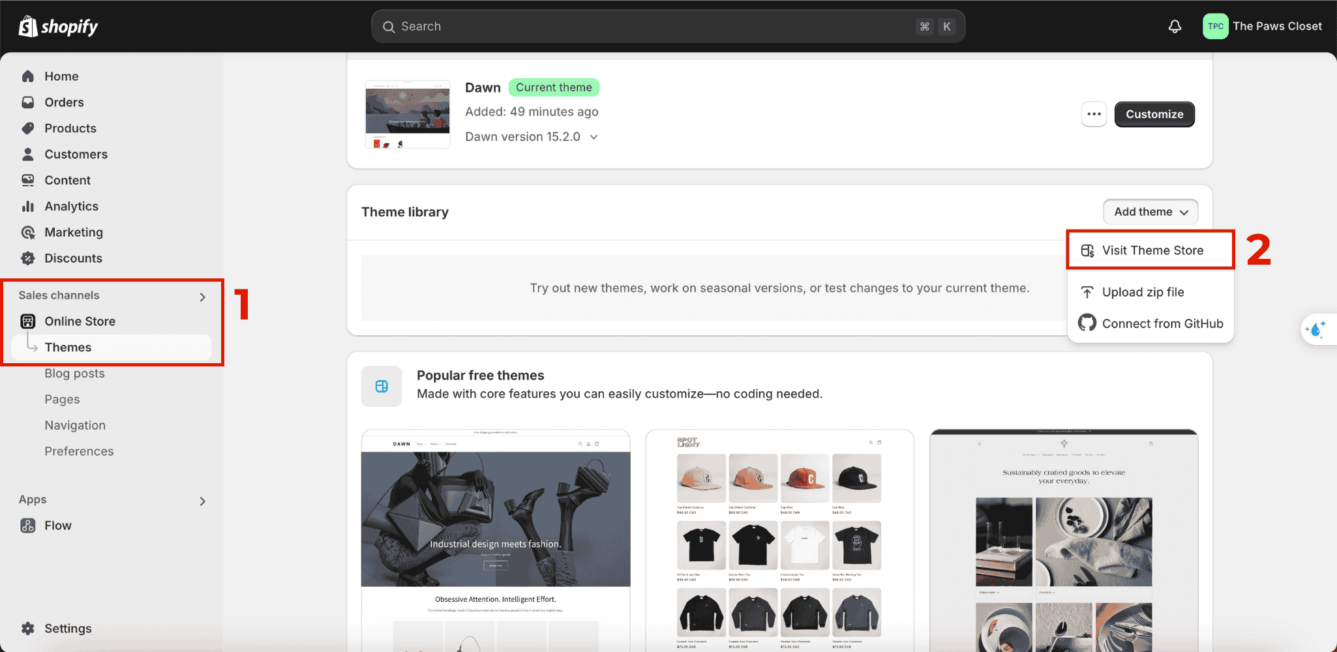Click the search magnifier icon

click(389, 27)
